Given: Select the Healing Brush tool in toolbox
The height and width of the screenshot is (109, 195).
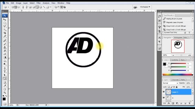Looking at the screenshot, I should (x=5, y=41).
